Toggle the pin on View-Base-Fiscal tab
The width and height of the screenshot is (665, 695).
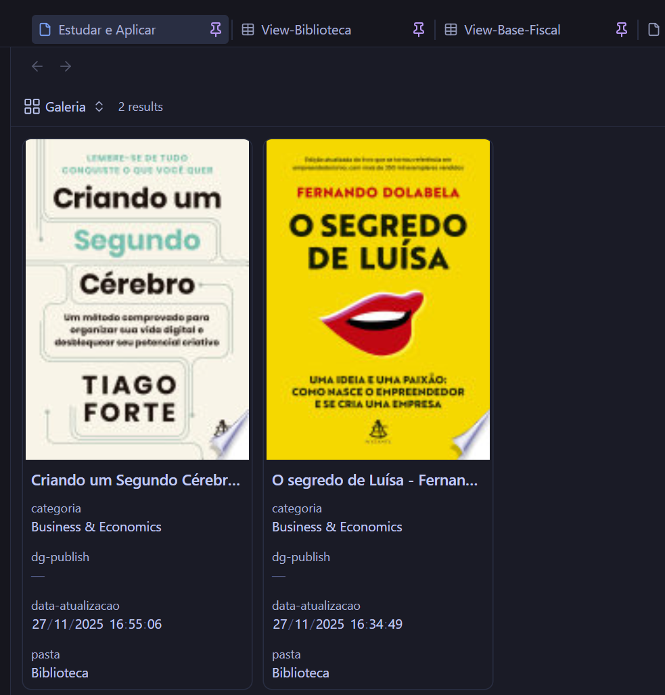click(x=622, y=29)
